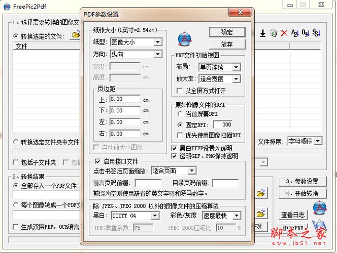Click the 固定DPI value field showing 300
Image resolution: width=337 pixels, height=253 pixels.
tap(223, 124)
